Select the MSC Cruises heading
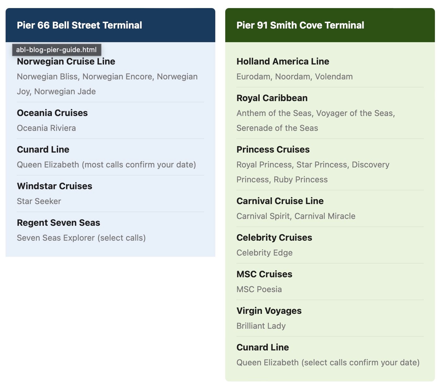This screenshot has width=443, height=392. point(264,274)
